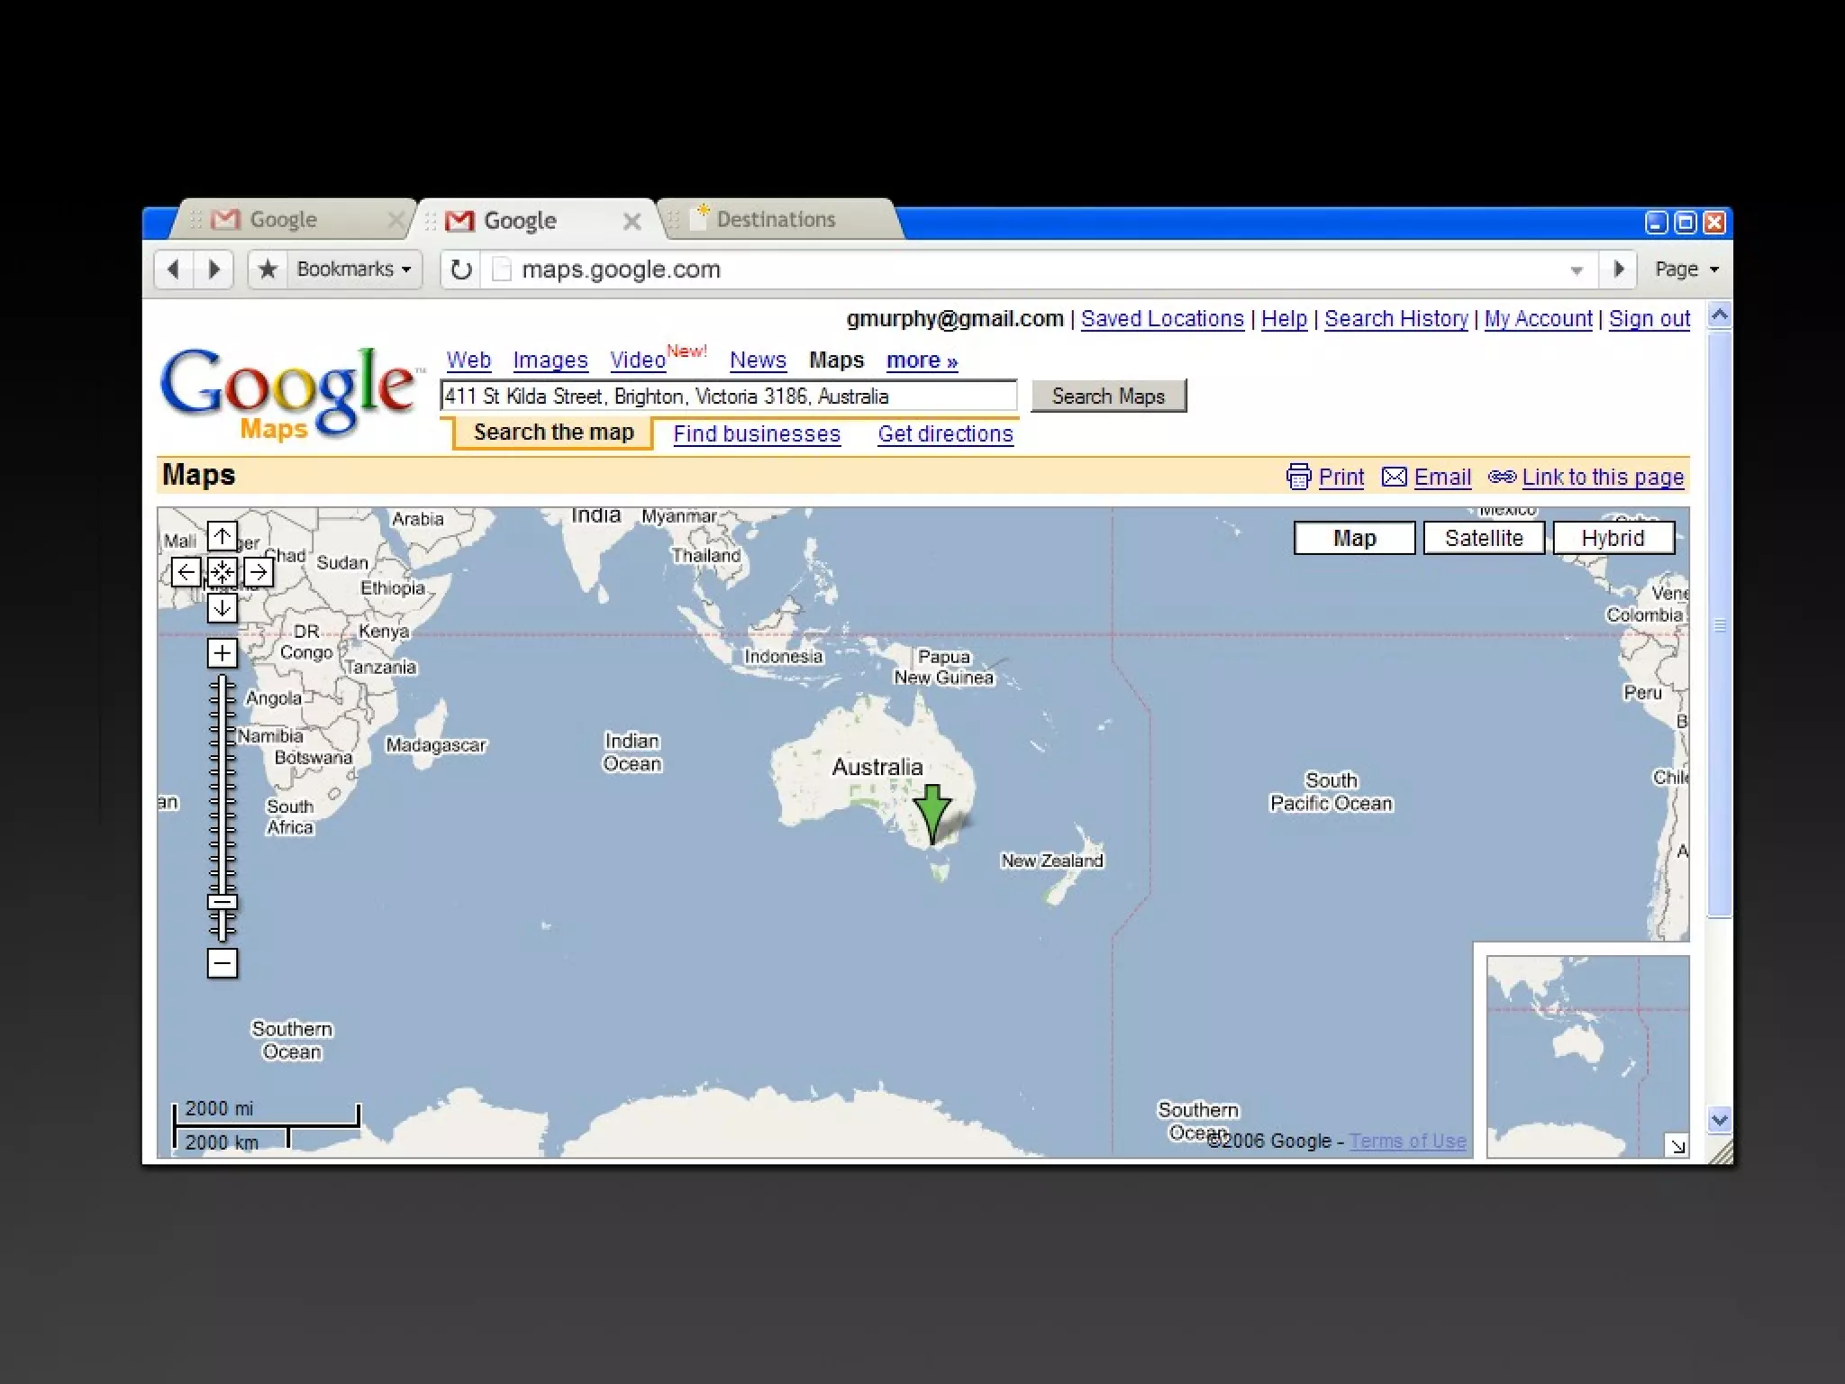Pan the map right with arrow
The height and width of the screenshot is (1384, 1845).
(x=259, y=572)
